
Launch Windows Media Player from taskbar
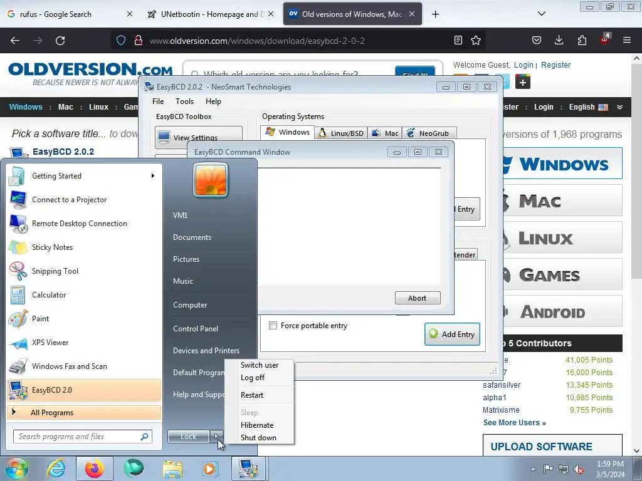coord(210,468)
